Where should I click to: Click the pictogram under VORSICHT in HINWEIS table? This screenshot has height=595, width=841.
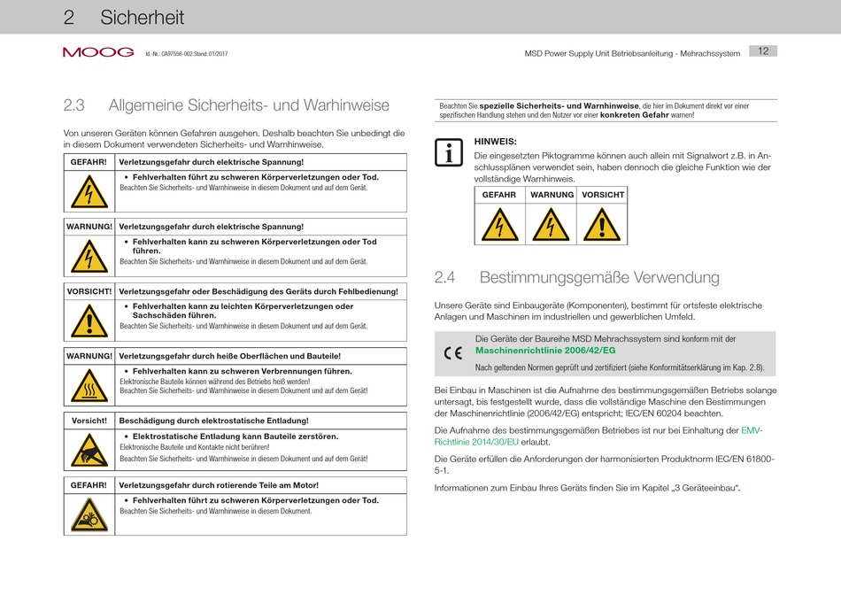[602, 224]
